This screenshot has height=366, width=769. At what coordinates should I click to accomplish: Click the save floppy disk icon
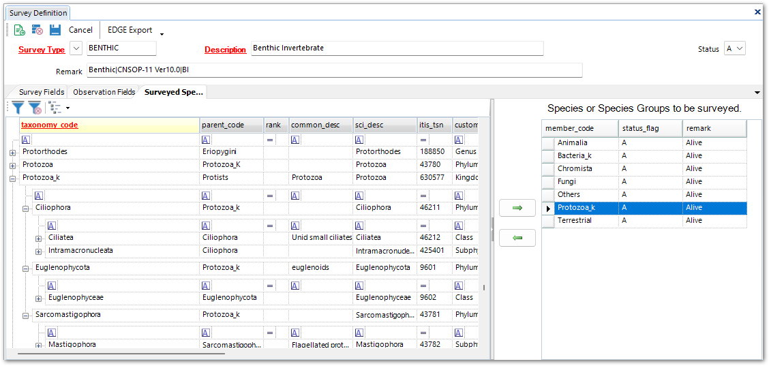click(55, 30)
